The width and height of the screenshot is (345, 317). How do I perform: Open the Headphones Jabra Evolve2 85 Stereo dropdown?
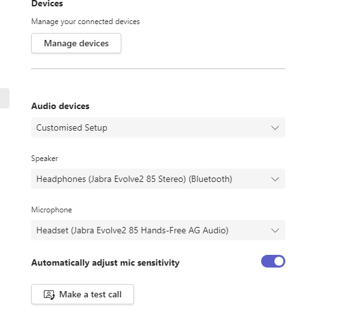click(158, 179)
